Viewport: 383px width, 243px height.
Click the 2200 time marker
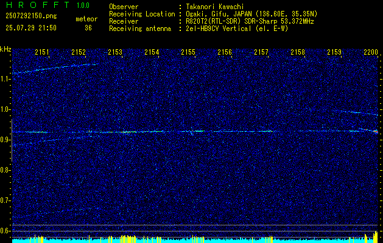371,52
